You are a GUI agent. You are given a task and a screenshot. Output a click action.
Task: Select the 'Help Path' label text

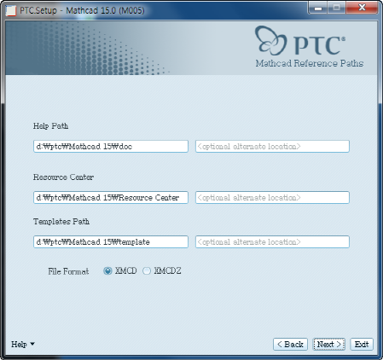click(50, 126)
